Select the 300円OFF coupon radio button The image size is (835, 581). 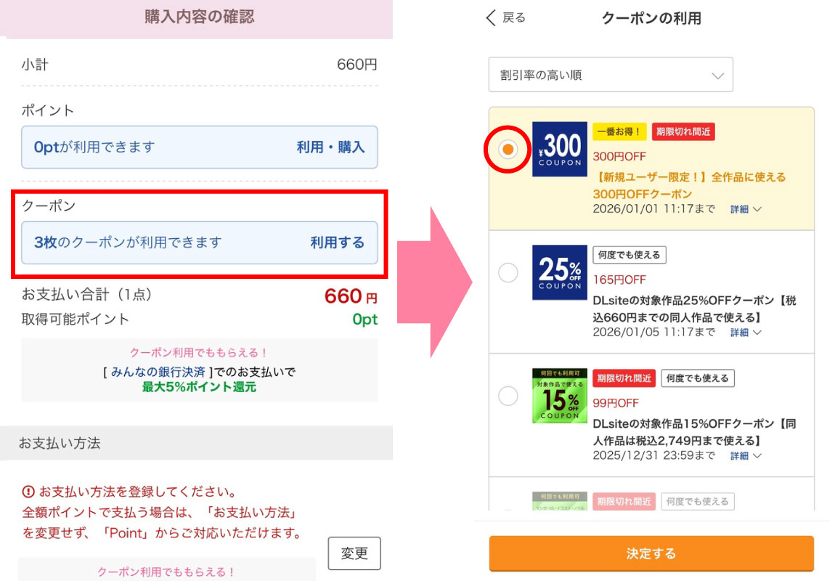coord(508,149)
